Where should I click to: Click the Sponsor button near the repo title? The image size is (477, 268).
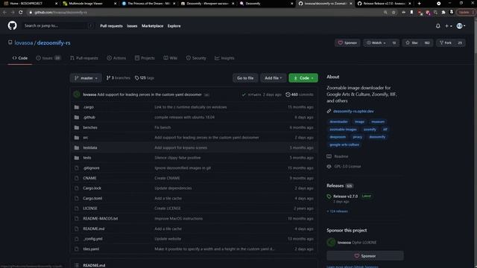click(x=347, y=43)
